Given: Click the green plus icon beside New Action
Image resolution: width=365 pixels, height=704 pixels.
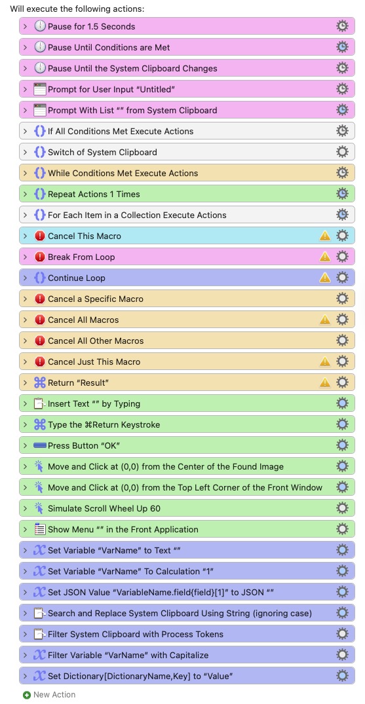Looking at the screenshot, I should (26, 695).
